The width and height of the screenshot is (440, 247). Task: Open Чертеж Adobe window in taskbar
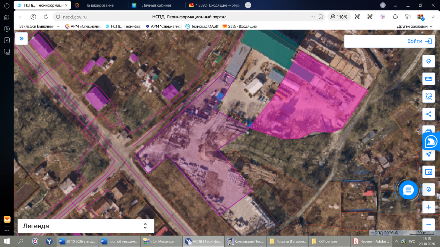pos(371,241)
